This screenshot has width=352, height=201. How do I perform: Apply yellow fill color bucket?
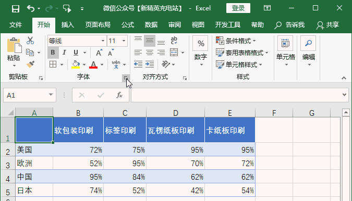click(x=76, y=64)
